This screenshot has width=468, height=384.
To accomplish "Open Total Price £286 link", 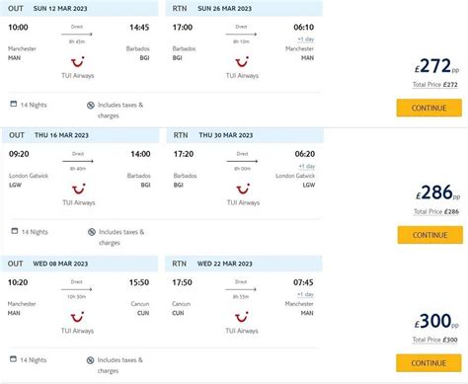I will (436, 211).
